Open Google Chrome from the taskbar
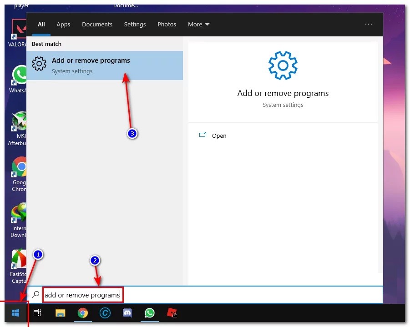The width and height of the screenshot is (410, 327). tap(83, 312)
